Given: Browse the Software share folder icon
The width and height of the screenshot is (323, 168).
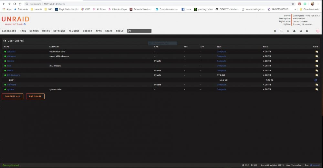Looking at the screenshot, I should coord(317,85).
